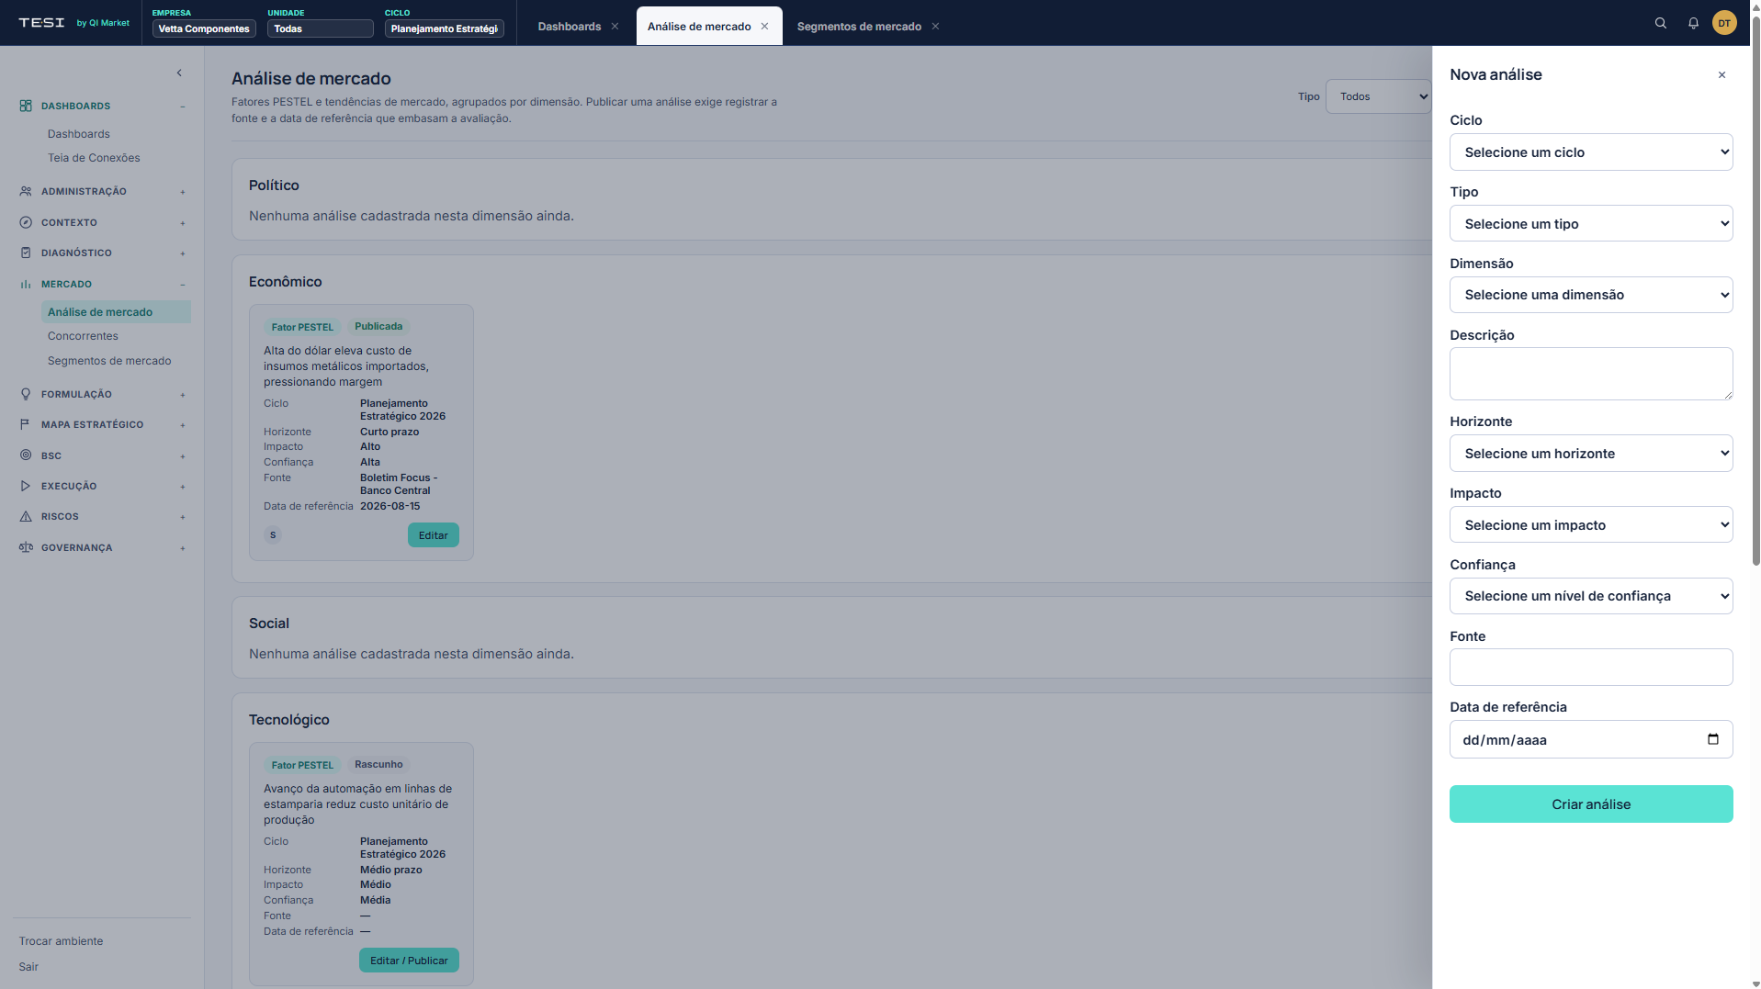Focus the Fonte input field

1591,668
